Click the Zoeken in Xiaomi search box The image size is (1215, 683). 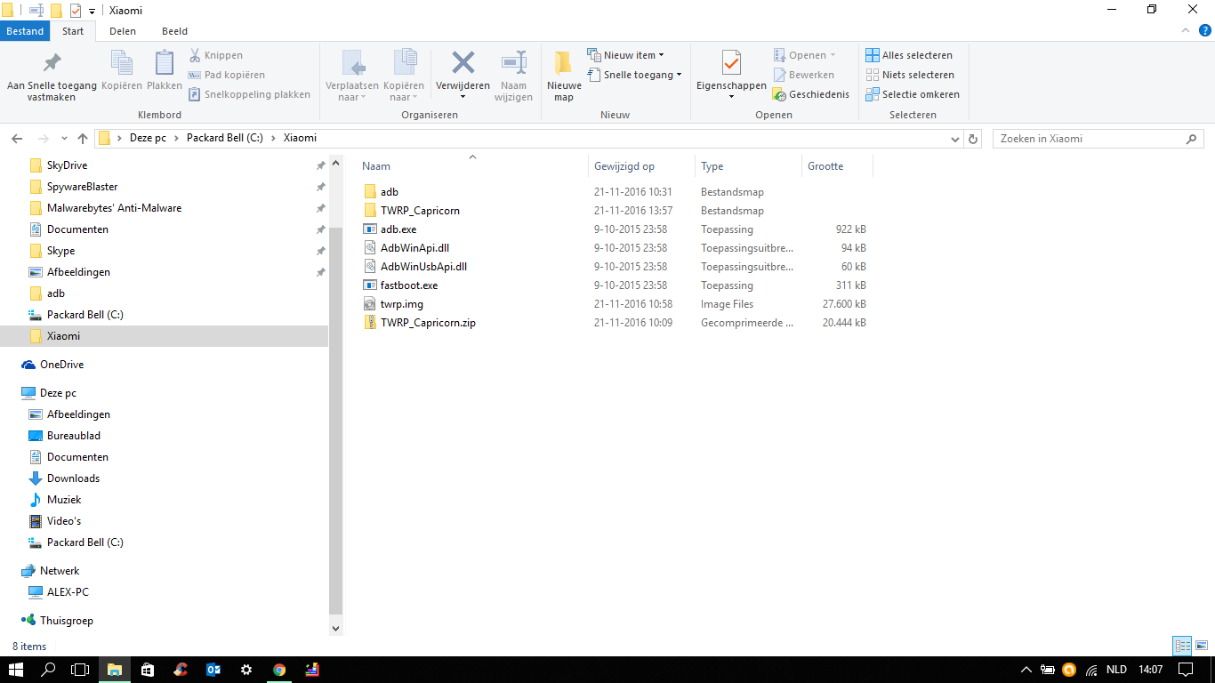[x=1090, y=139]
